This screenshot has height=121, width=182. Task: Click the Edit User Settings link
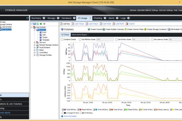tap(166, 10)
